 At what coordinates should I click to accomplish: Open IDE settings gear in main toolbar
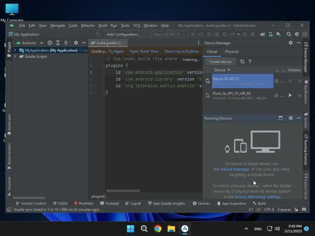pos(297,34)
